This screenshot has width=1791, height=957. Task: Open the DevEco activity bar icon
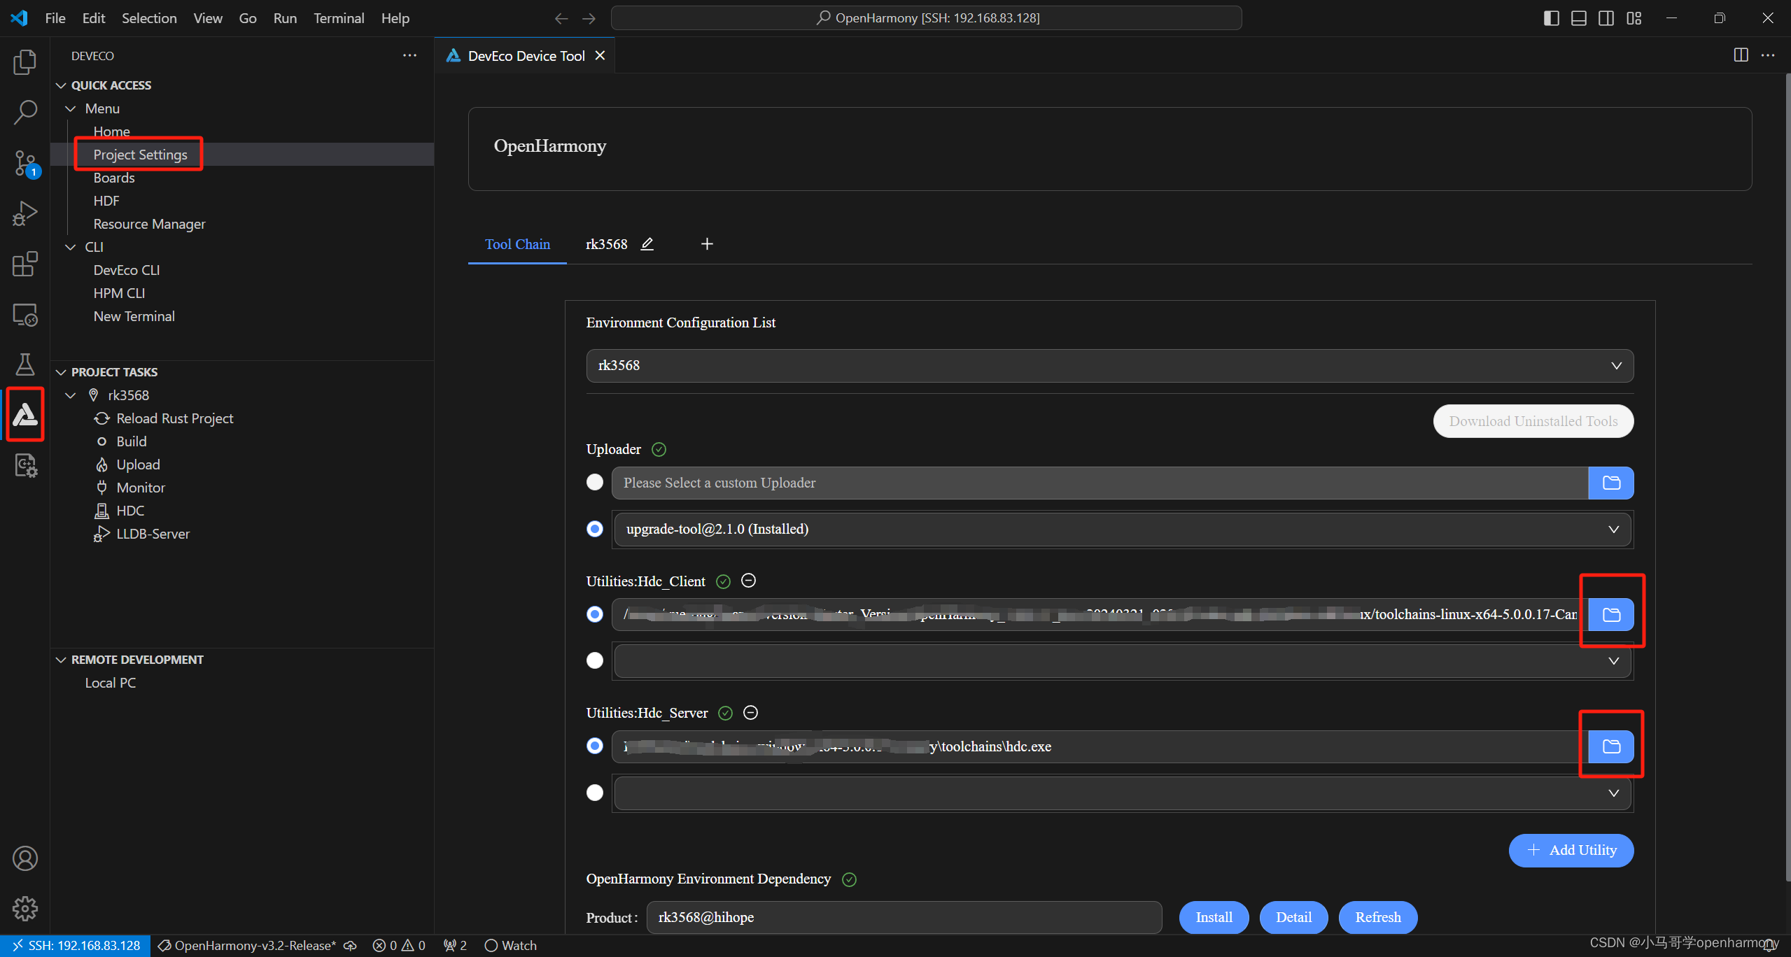25,414
